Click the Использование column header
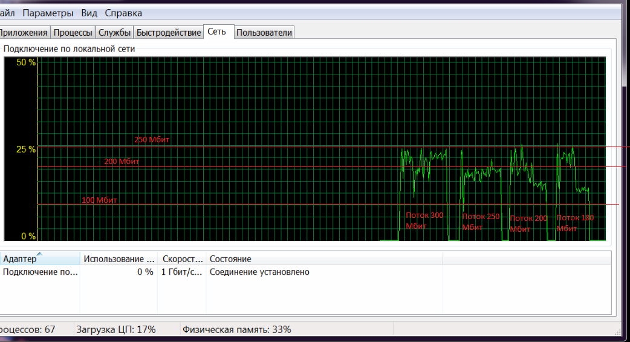This screenshot has width=630, height=342. [x=118, y=259]
